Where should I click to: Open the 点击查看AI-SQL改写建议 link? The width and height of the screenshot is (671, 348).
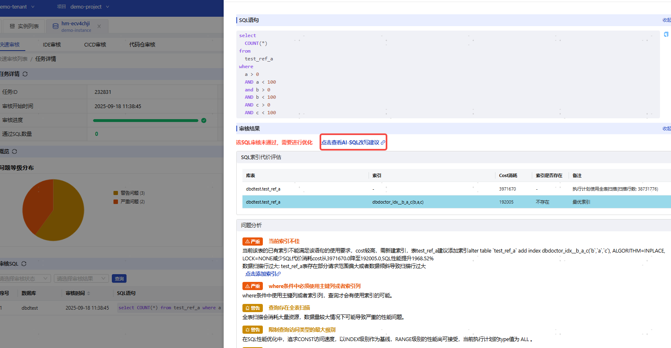[x=353, y=142]
